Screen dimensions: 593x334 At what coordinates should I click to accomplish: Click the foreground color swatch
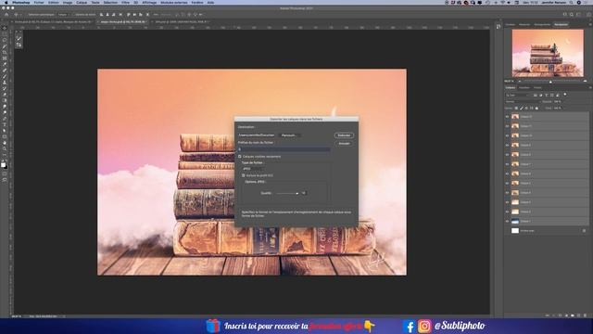[3, 164]
